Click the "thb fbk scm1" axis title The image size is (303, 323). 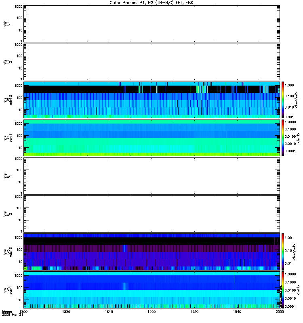tap(7, 138)
